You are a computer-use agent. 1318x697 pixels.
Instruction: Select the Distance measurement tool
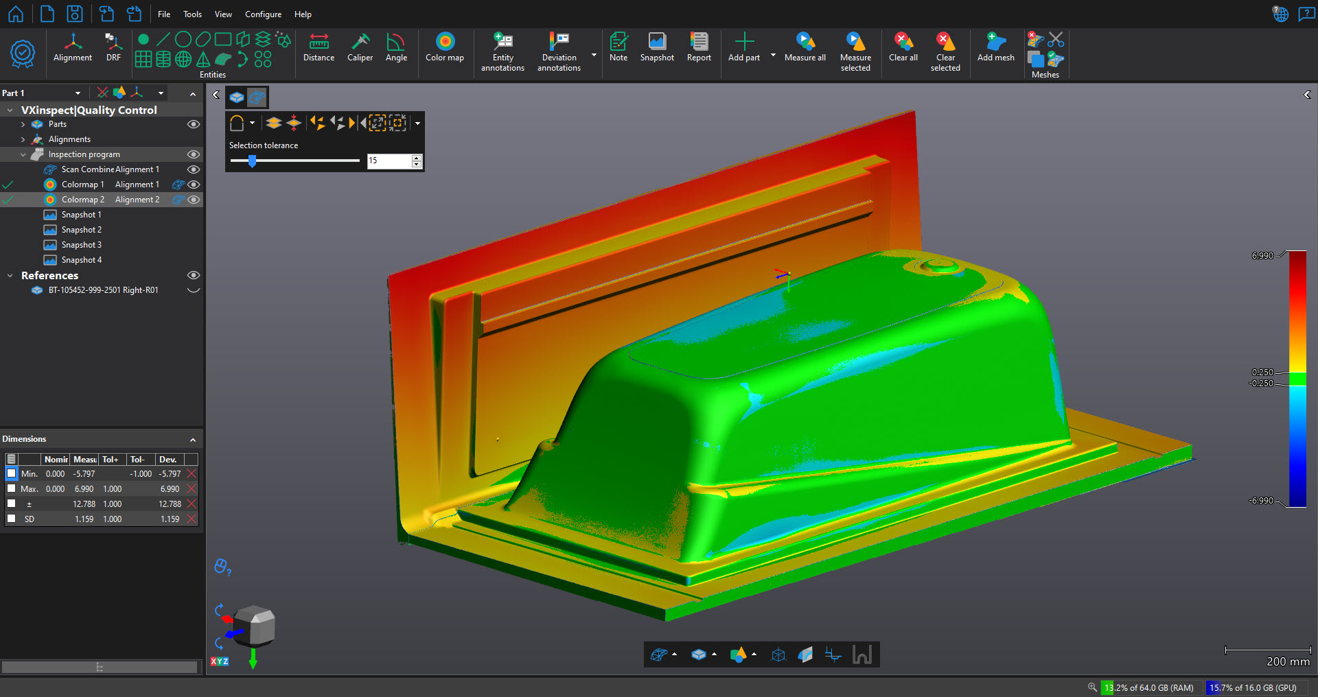[319, 47]
